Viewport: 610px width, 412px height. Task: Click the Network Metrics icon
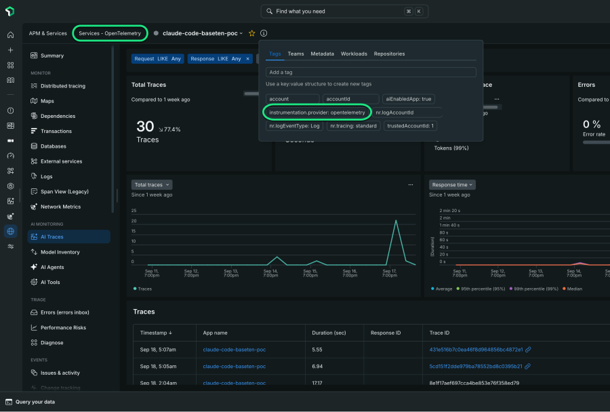click(34, 207)
